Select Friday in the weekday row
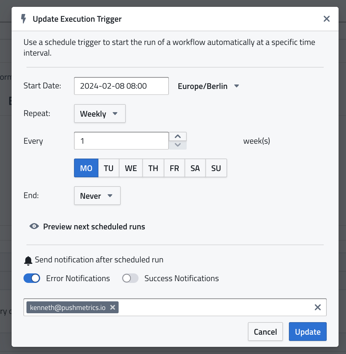The width and height of the screenshot is (346, 354). [x=174, y=168]
